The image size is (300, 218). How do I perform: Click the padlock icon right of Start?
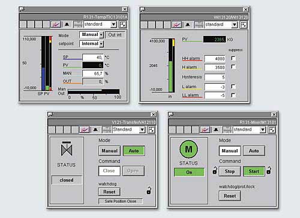[269, 170]
